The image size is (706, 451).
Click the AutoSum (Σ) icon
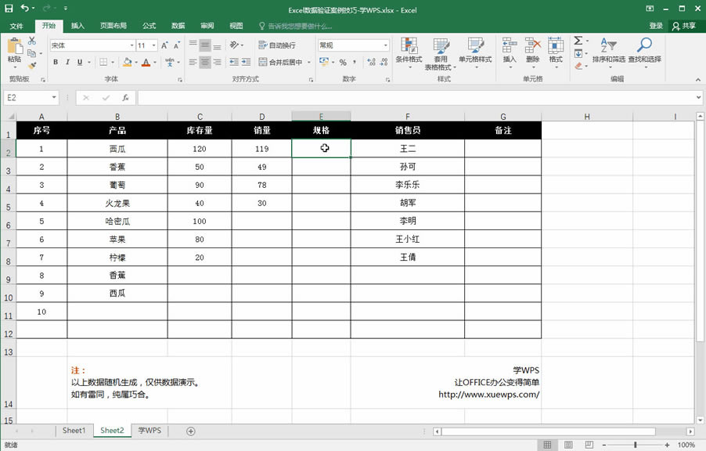(x=578, y=39)
